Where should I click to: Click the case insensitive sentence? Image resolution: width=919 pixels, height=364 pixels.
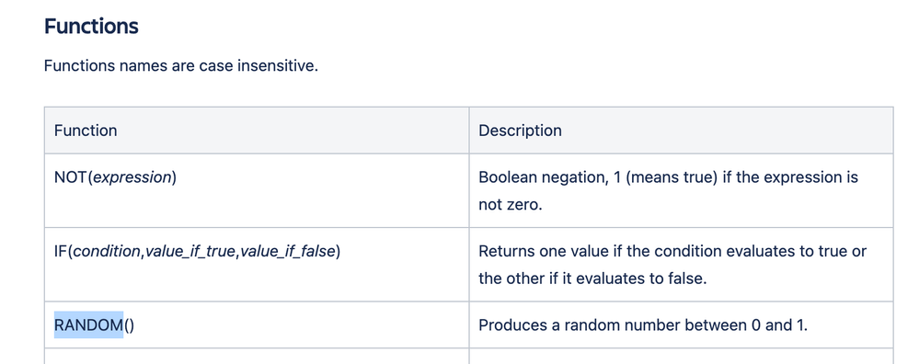pos(181,65)
